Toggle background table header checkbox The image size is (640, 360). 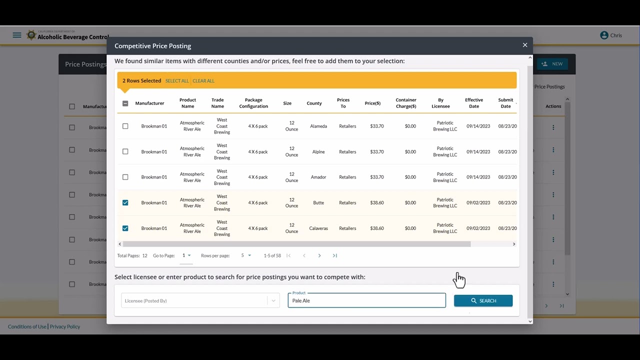pos(72,106)
